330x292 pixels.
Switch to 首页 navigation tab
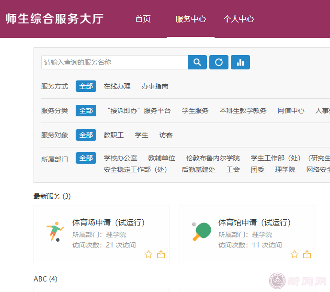coord(143,19)
